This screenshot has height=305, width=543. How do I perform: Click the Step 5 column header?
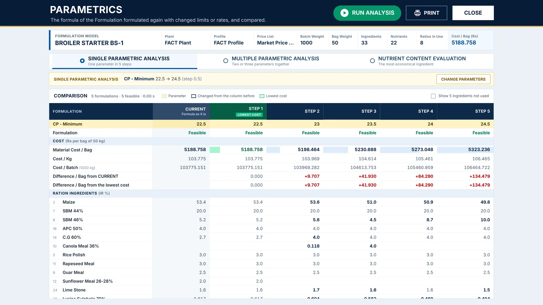pos(465,111)
